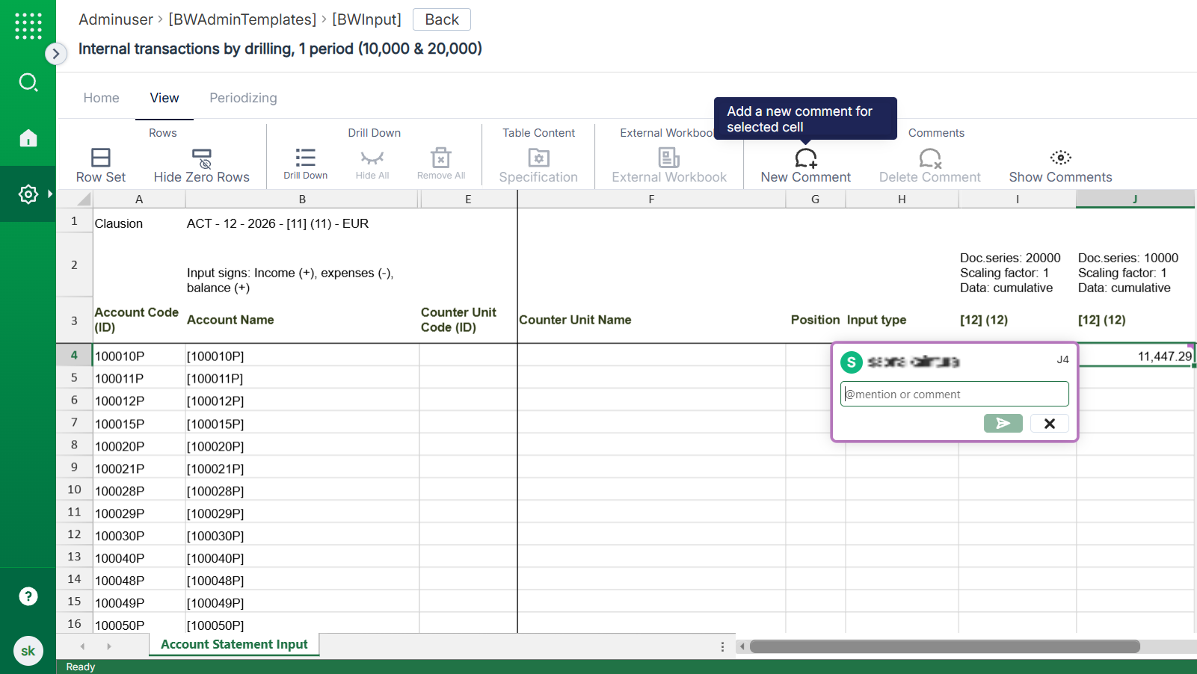Image resolution: width=1197 pixels, height=674 pixels.
Task: Toggle Hide Zero Rows
Action: [202, 165]
